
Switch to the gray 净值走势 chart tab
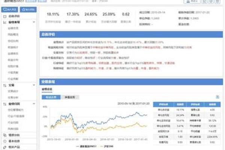click(x=70, y=97)
